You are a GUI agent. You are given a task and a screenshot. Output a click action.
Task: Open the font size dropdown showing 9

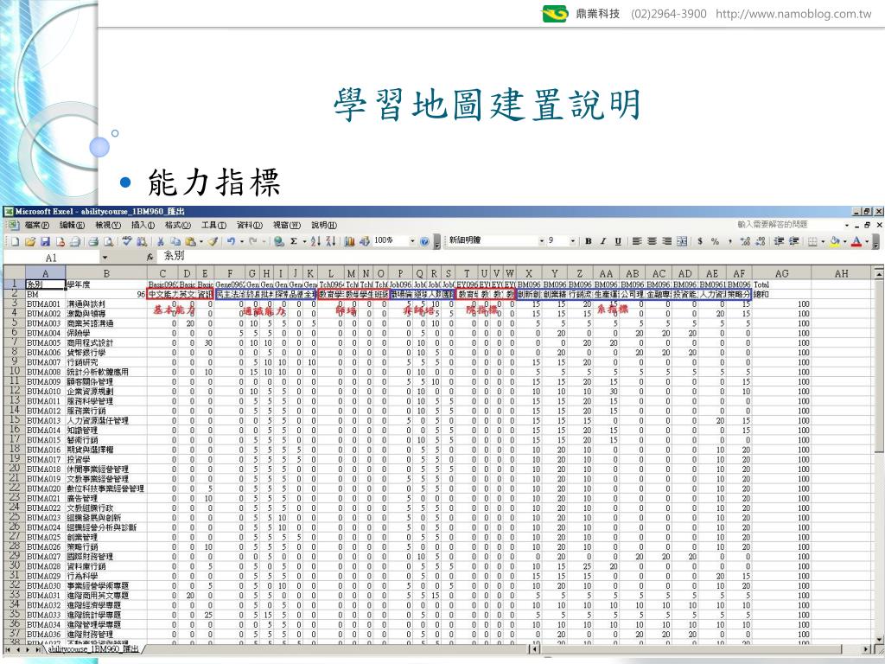pos(572,241)
